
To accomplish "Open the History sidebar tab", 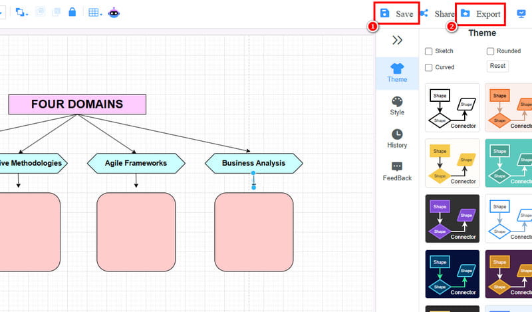I will (x=397, y=138).
